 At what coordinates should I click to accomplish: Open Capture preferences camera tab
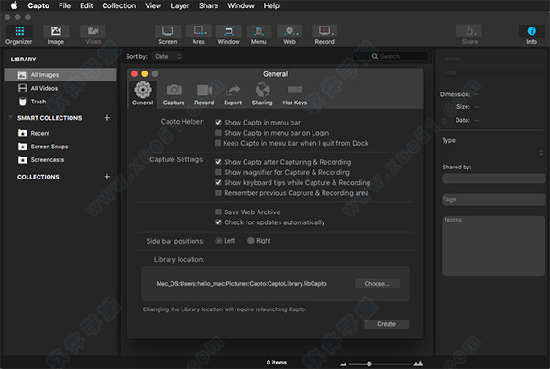coord(173,94)
